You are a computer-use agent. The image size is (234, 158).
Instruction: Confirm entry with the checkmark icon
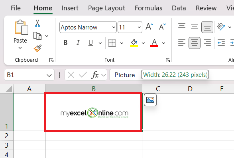(83, 75)
